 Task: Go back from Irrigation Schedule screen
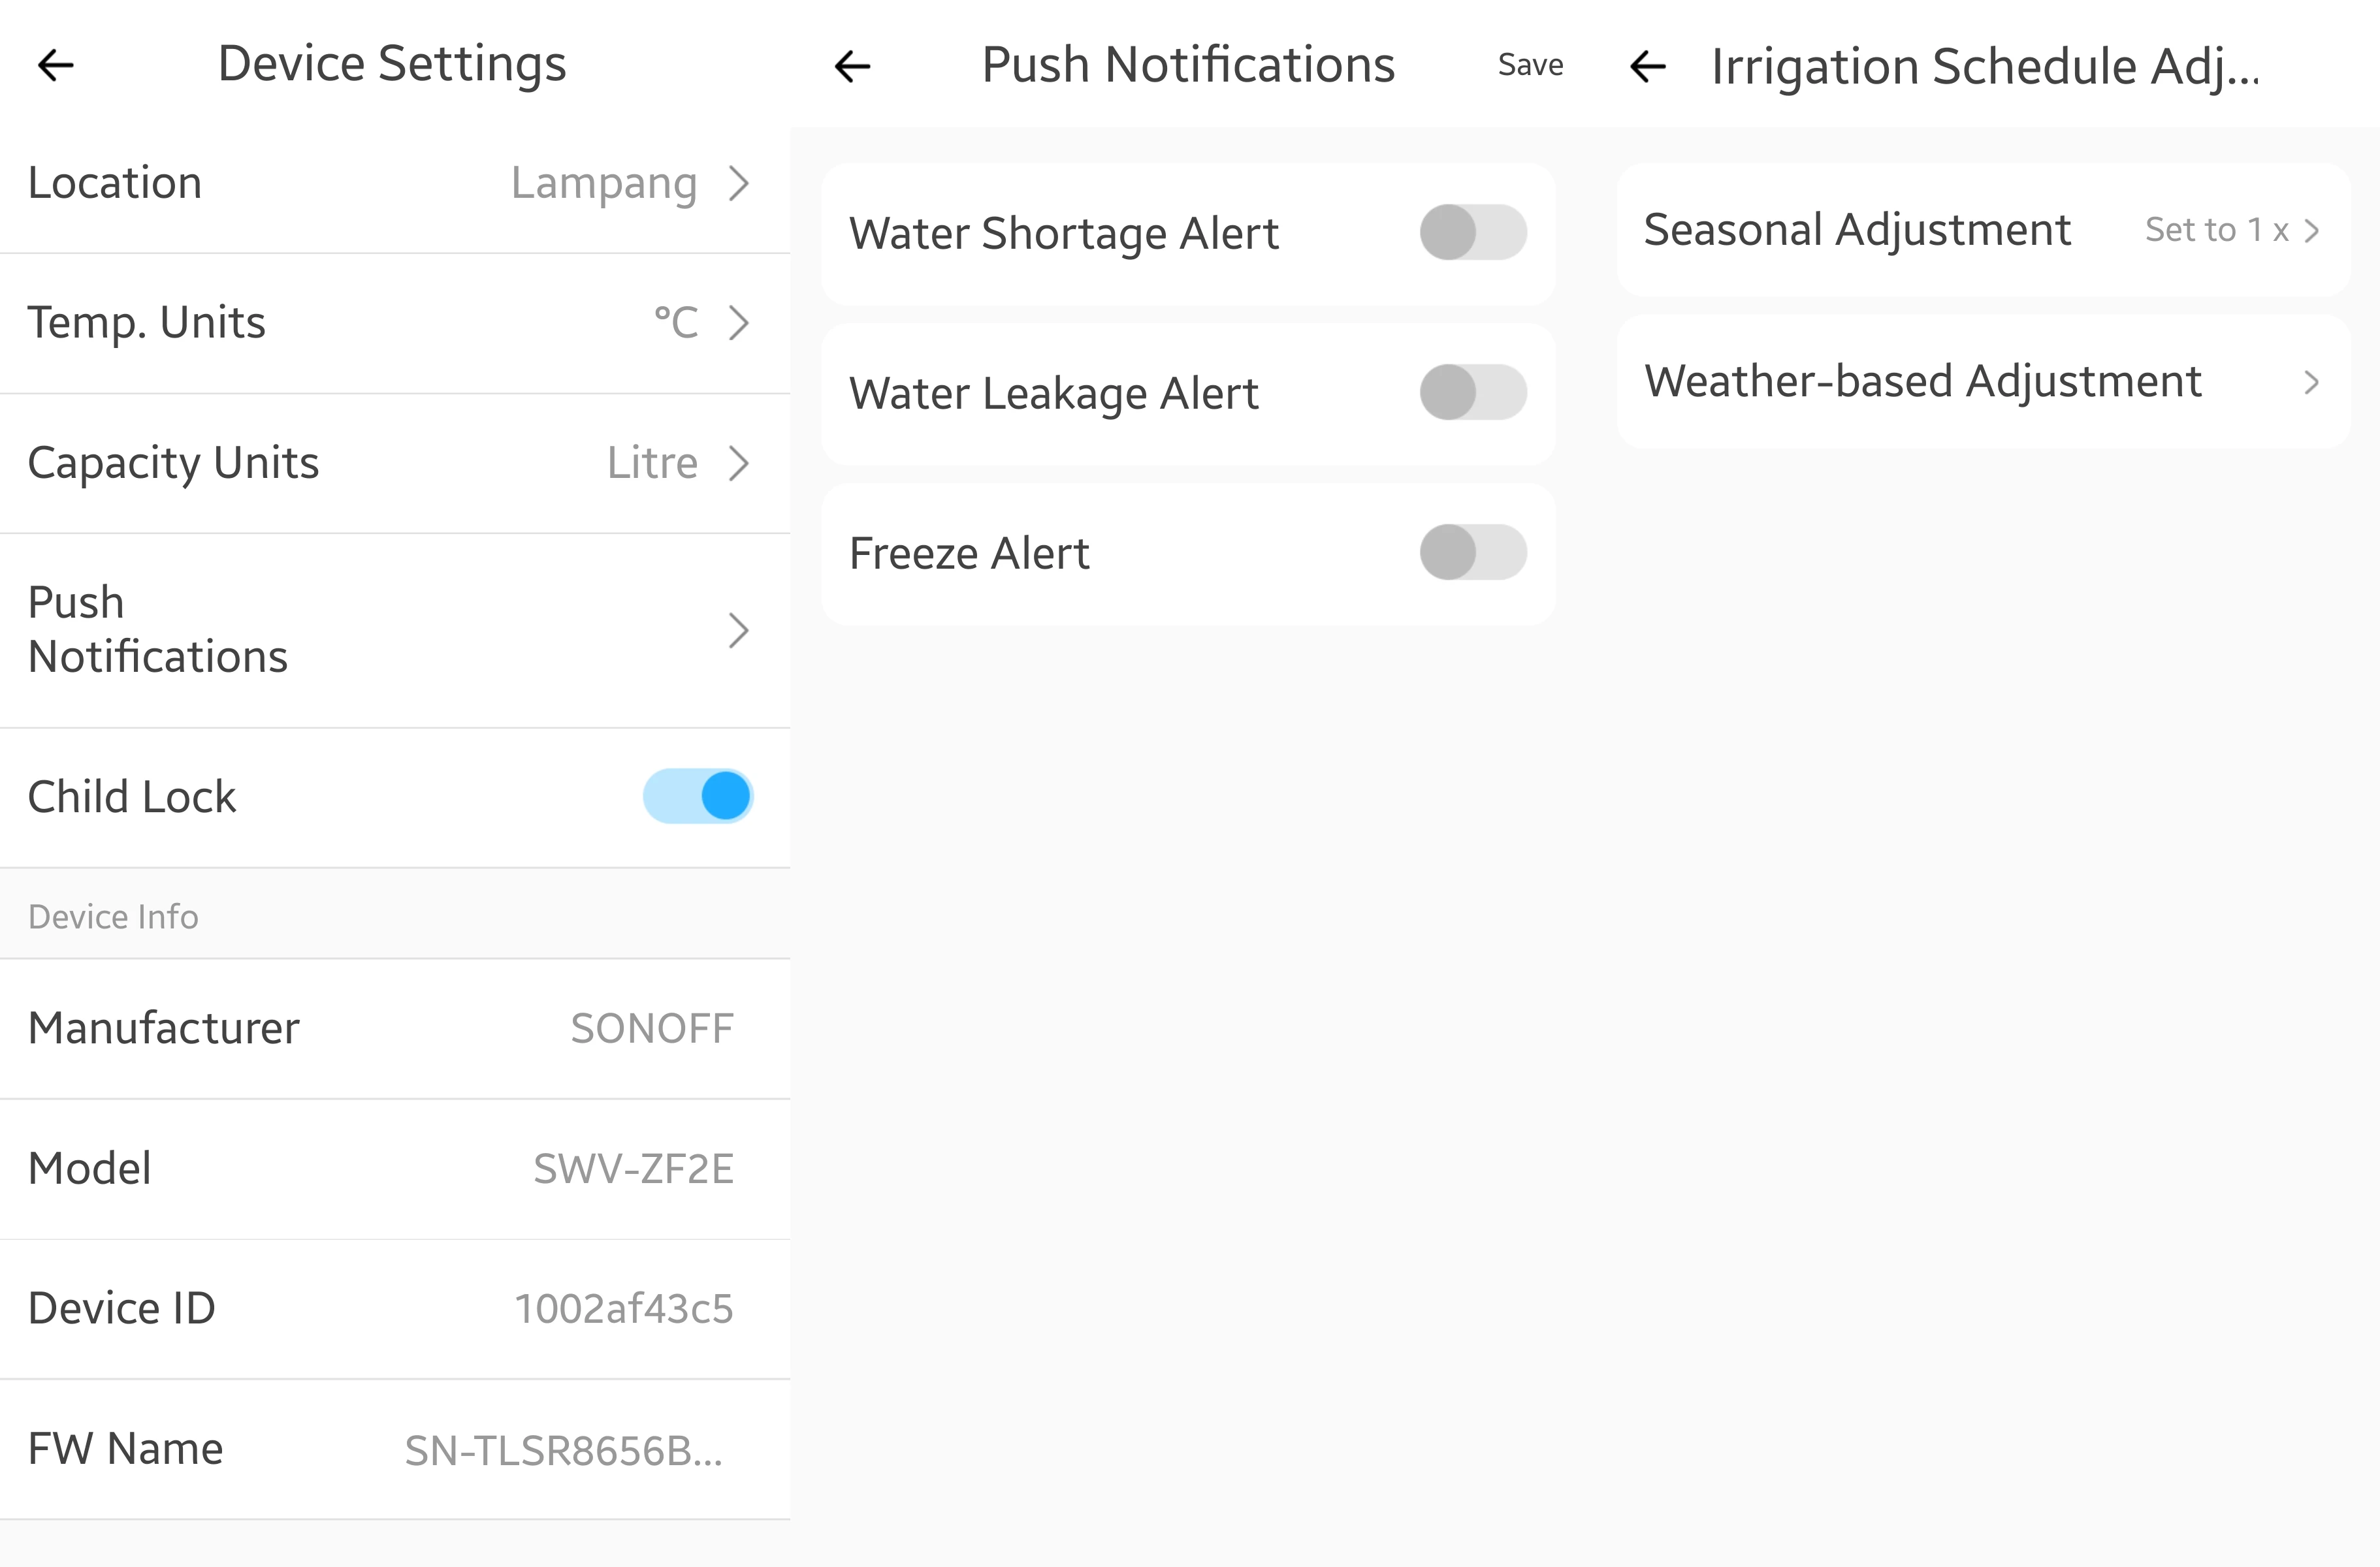(1648, 67)
